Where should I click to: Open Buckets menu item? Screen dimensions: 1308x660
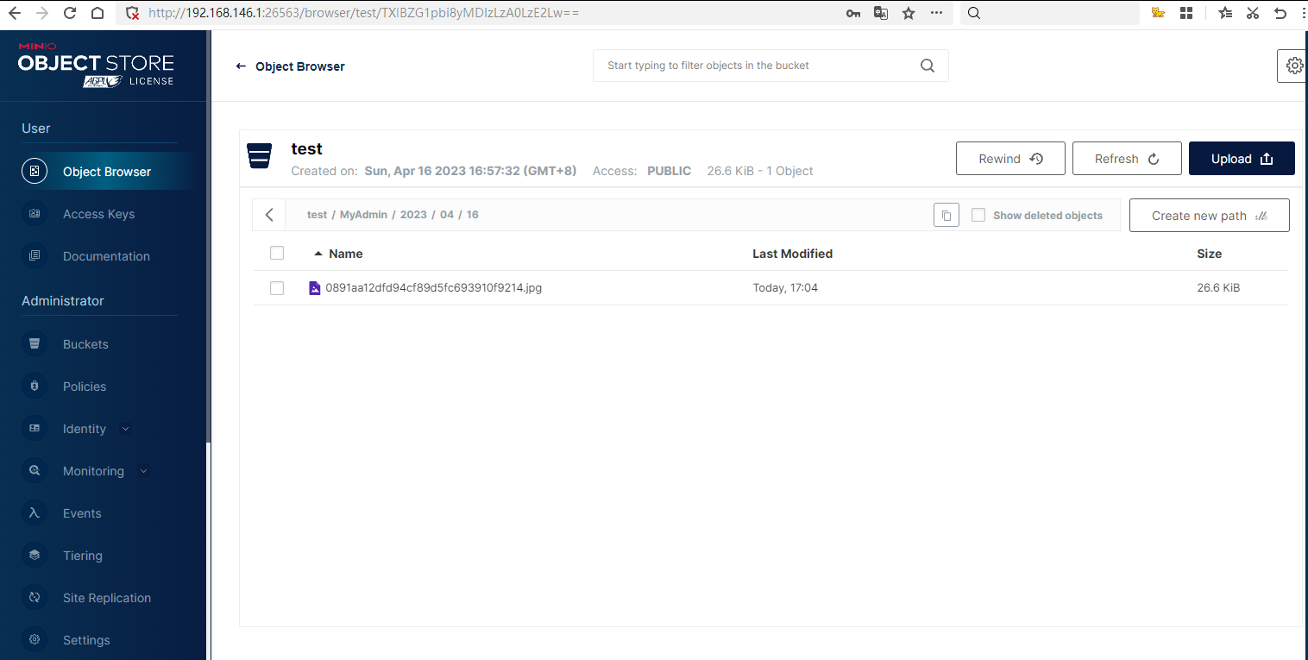[85, 344]
